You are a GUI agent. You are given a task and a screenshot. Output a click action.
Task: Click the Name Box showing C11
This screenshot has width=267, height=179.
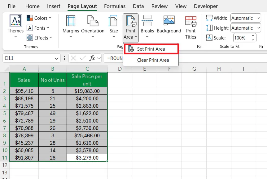click(28, 58)
